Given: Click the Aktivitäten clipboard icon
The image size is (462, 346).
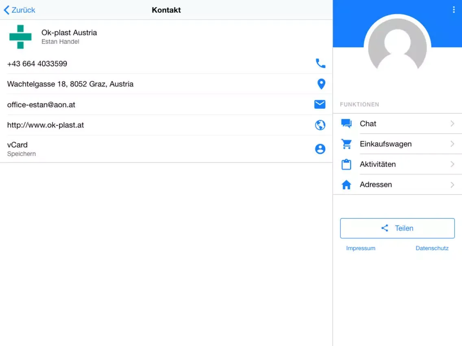Looking at the screenshot, I should pos(346,164).
